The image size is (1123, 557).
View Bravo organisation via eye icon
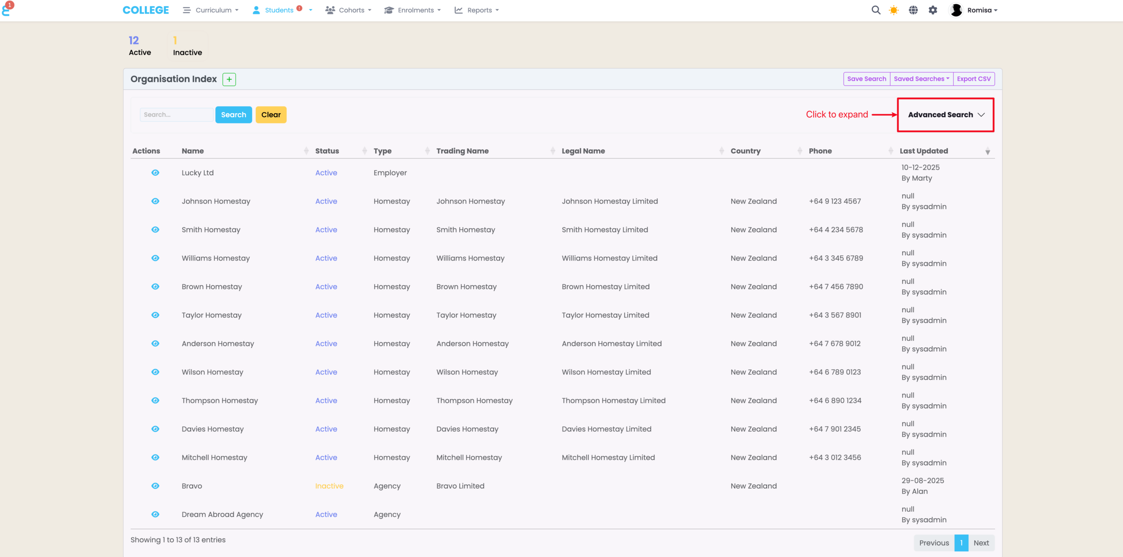(x=155, y=486)
